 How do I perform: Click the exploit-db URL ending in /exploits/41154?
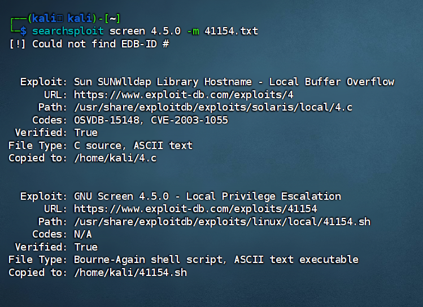pyautogui.click(x=195, y=209)
